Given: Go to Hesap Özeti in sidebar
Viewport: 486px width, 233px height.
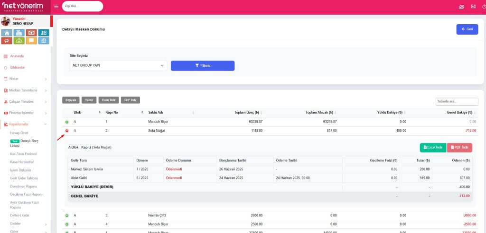Looking at the screenshot, I should [19, 133].
